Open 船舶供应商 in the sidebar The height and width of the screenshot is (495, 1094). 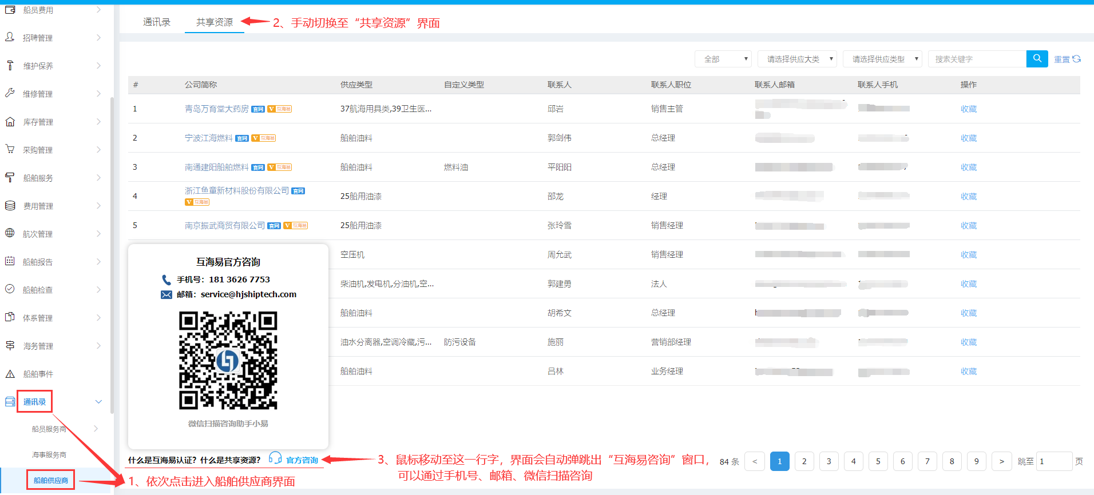click(x=50, y=480)
